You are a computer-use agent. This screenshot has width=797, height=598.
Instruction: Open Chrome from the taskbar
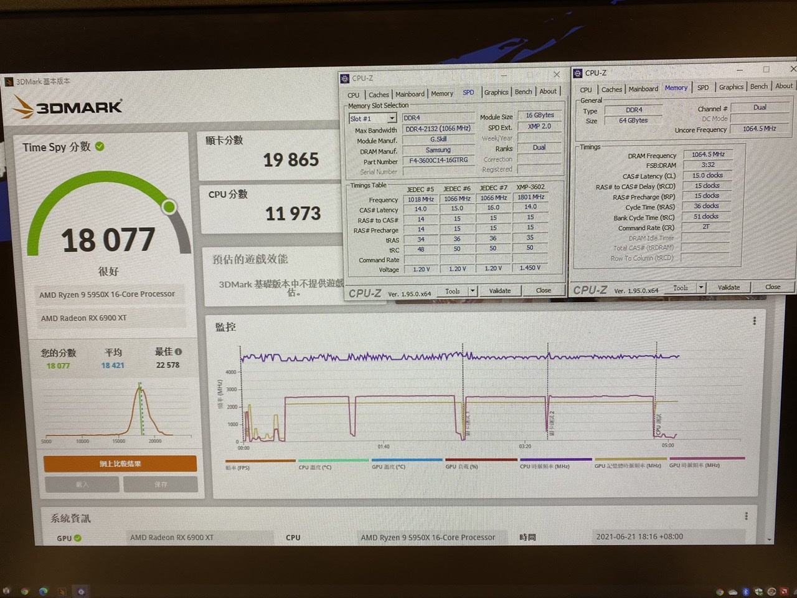(x=25, y=591)
